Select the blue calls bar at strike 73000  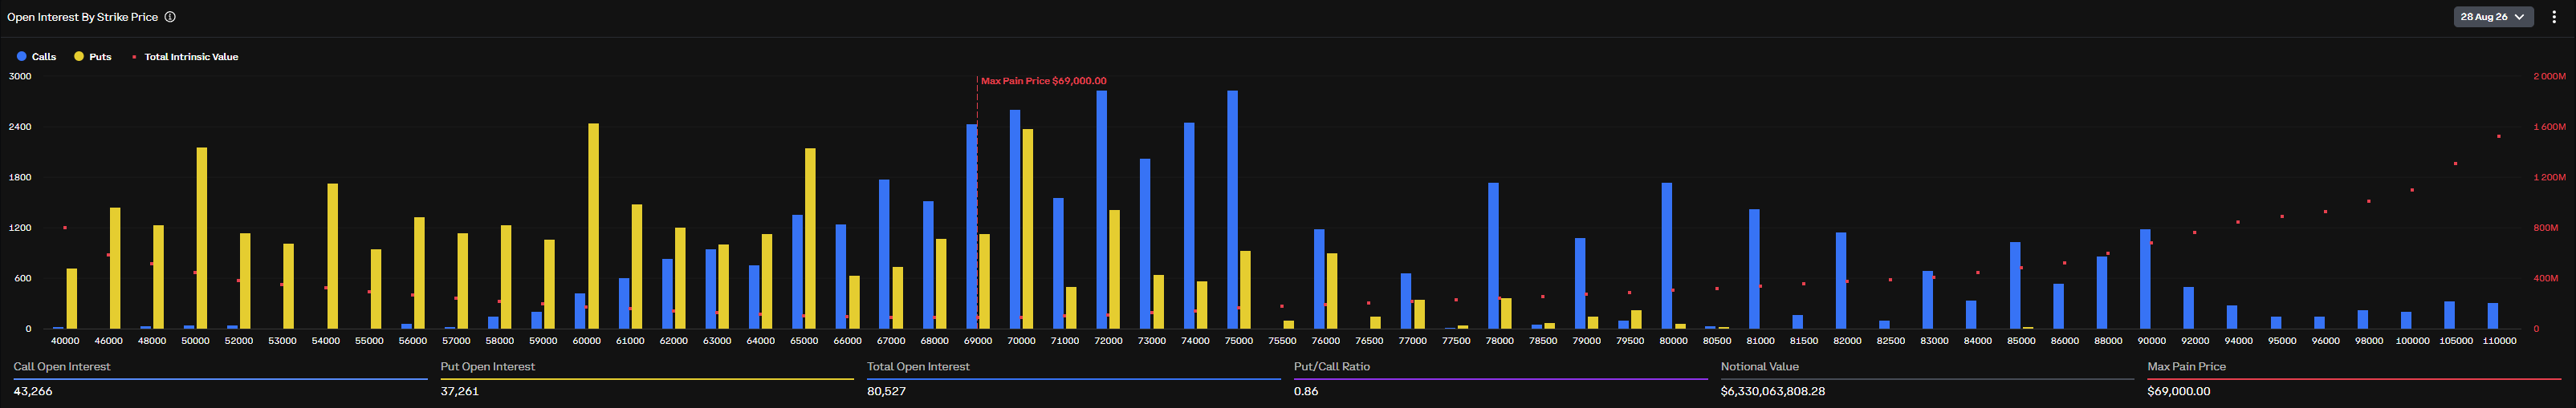1145,244
